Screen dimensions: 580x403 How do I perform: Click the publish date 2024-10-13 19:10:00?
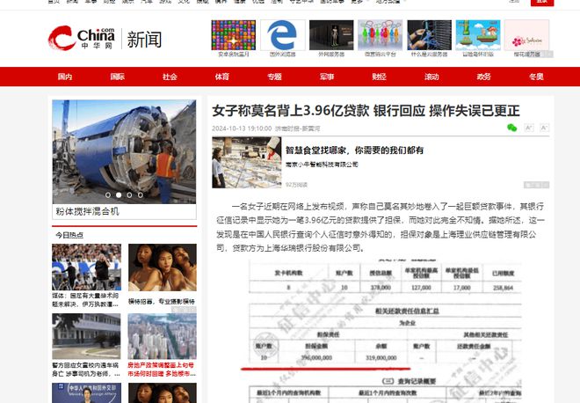click(242, 128)
